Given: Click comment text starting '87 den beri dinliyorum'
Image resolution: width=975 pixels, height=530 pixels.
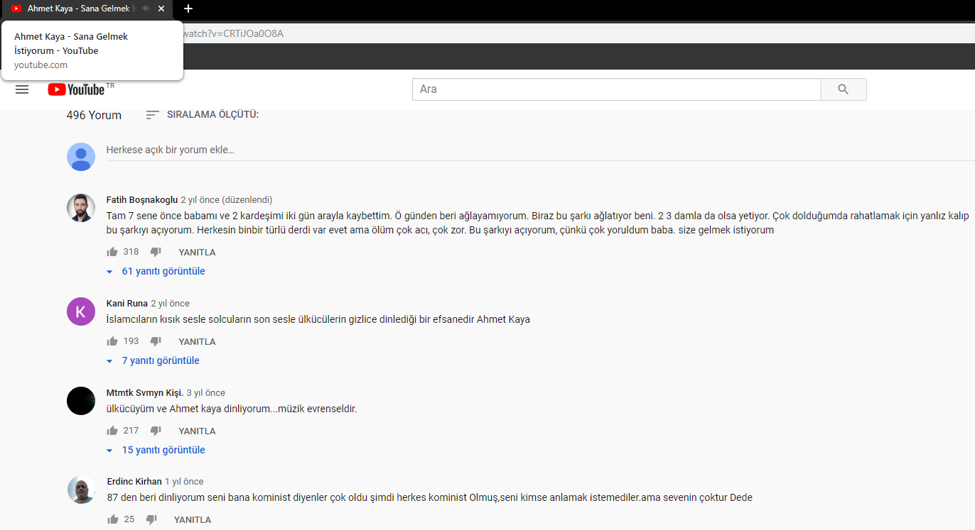Looking at the screenshot, I should pos(429,497).
